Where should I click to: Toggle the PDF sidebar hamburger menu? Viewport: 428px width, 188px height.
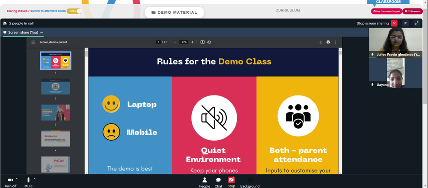(x=33, y=42)
